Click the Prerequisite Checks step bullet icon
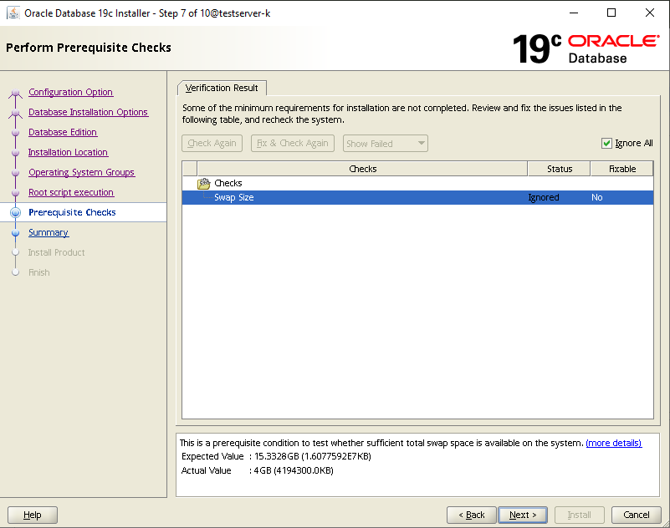 pyautogui.click(x=15, y=212)
